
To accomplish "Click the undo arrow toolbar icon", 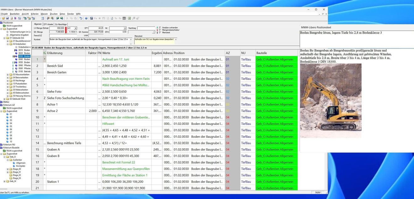I will point(81,18).
